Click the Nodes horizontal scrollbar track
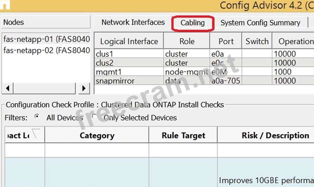 pyautogui.click(x=44, y=88)
